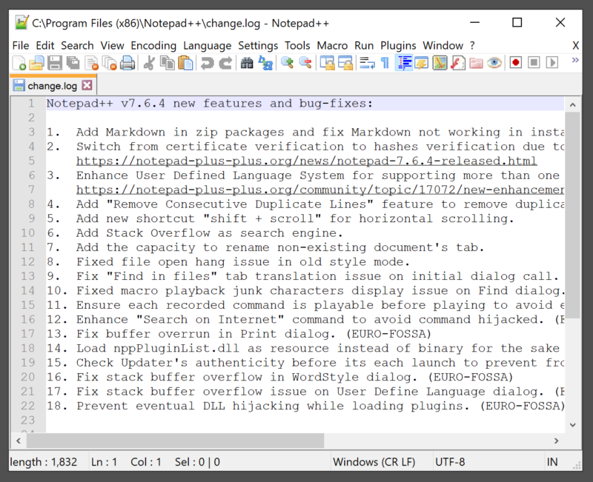
Task: Open the Language menu
Action: [x=207, y=46]
